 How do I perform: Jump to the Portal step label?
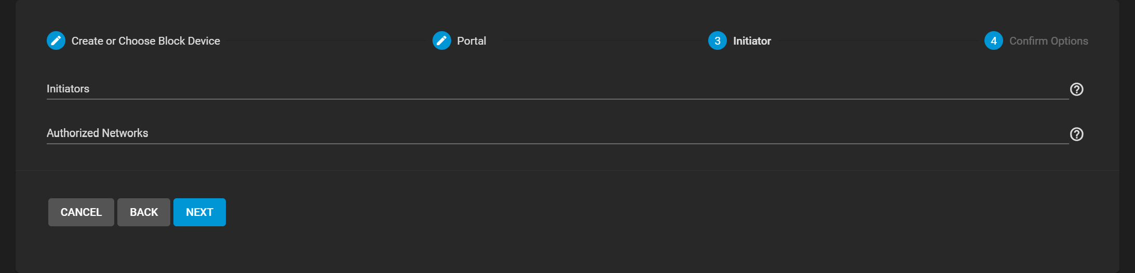tap(471, 41)
